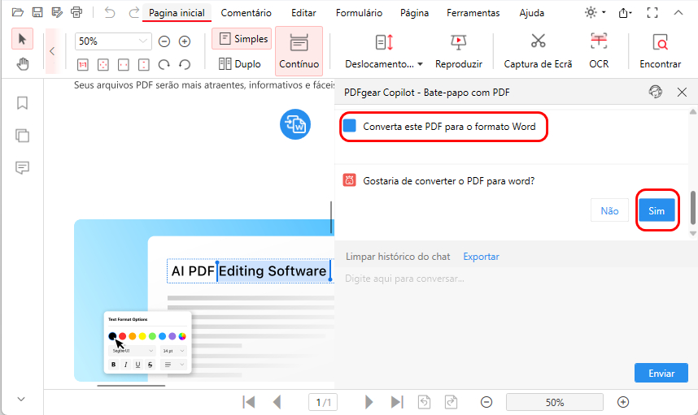The image size is (698, 415).
Task: Open the theme brightness dropdown
Action: pos(595,12)
